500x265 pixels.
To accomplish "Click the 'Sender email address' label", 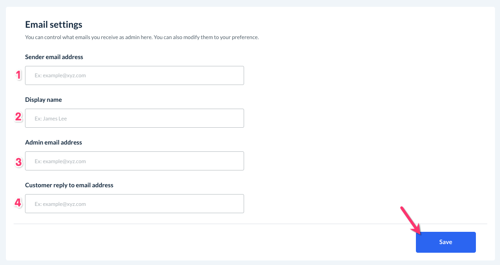I will pyautogui.click(x=54, y=57).
